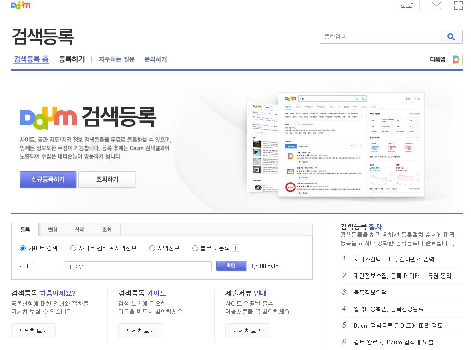
Task: Open the 검색등록 홈 menu
Action: pyautogui.click(x=31, y=59)
